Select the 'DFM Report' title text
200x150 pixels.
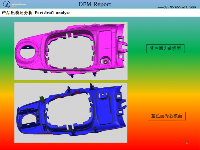(95, 4)
